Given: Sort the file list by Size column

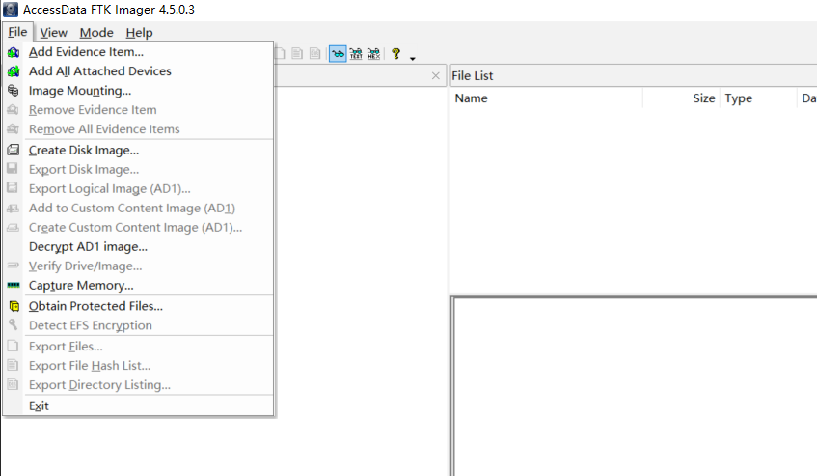Looking at the screenshot, I should [703, 98].
